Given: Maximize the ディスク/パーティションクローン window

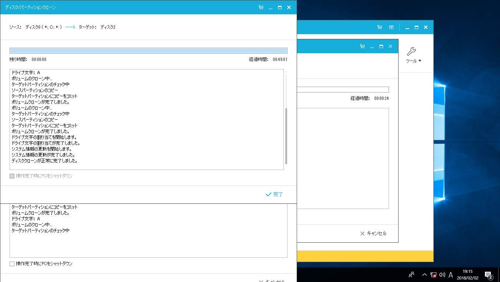Looking at the screenshot, I should point(280,7).
